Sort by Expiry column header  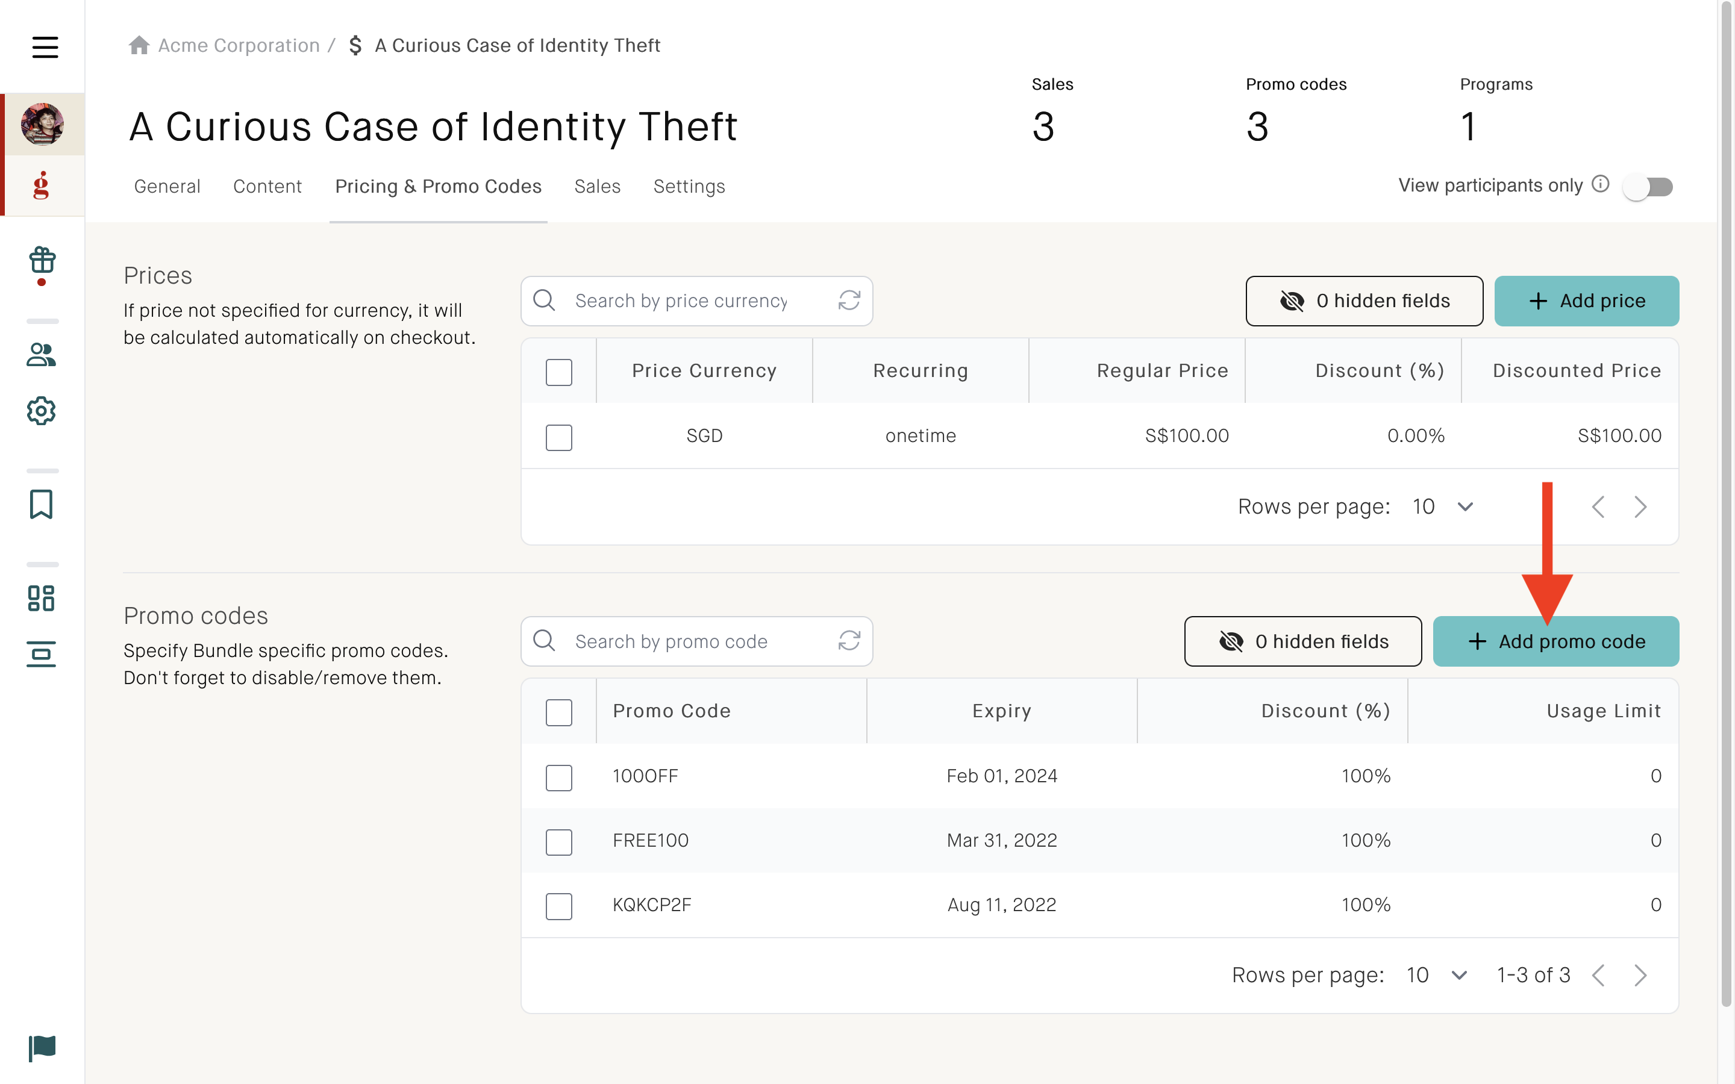(1002, 711)
